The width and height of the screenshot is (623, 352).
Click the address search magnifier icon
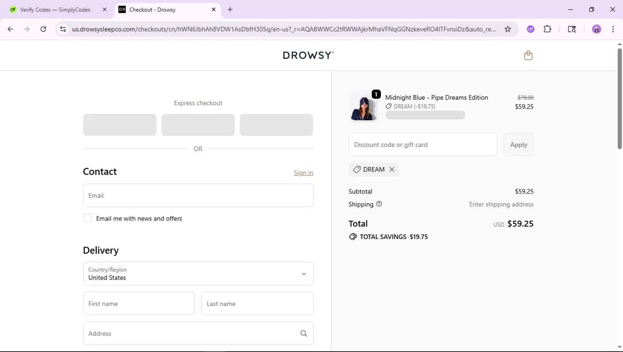coord(304,333)
